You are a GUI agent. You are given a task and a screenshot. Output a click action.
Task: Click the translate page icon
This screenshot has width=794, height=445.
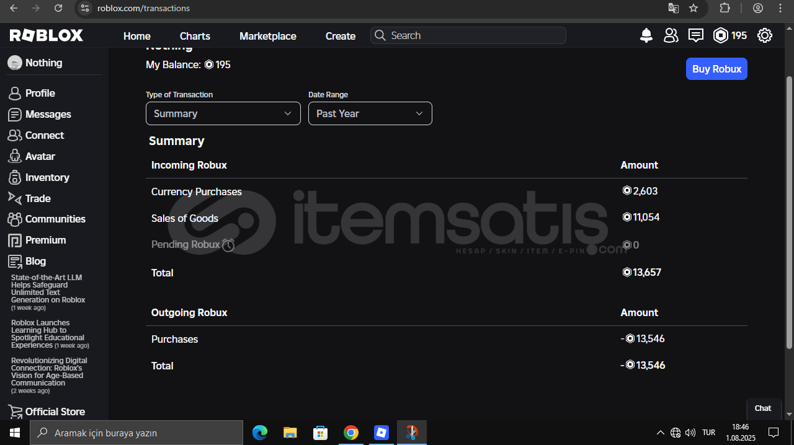(x=673, y=8)
